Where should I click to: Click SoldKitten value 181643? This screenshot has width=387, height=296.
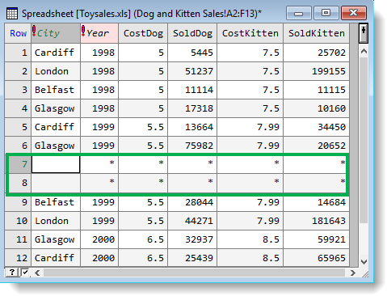317,221
